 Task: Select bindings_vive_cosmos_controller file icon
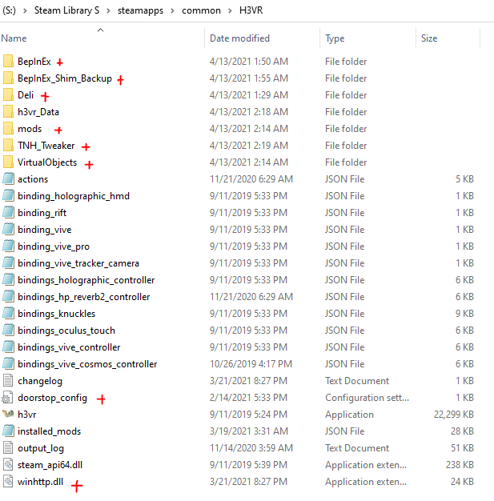pyautogui.click(x=8, y=364)
